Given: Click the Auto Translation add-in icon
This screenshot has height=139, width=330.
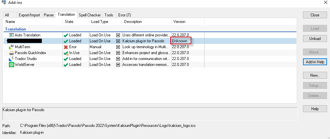Looking at the screenshot, I should click(x=12, y=35).
